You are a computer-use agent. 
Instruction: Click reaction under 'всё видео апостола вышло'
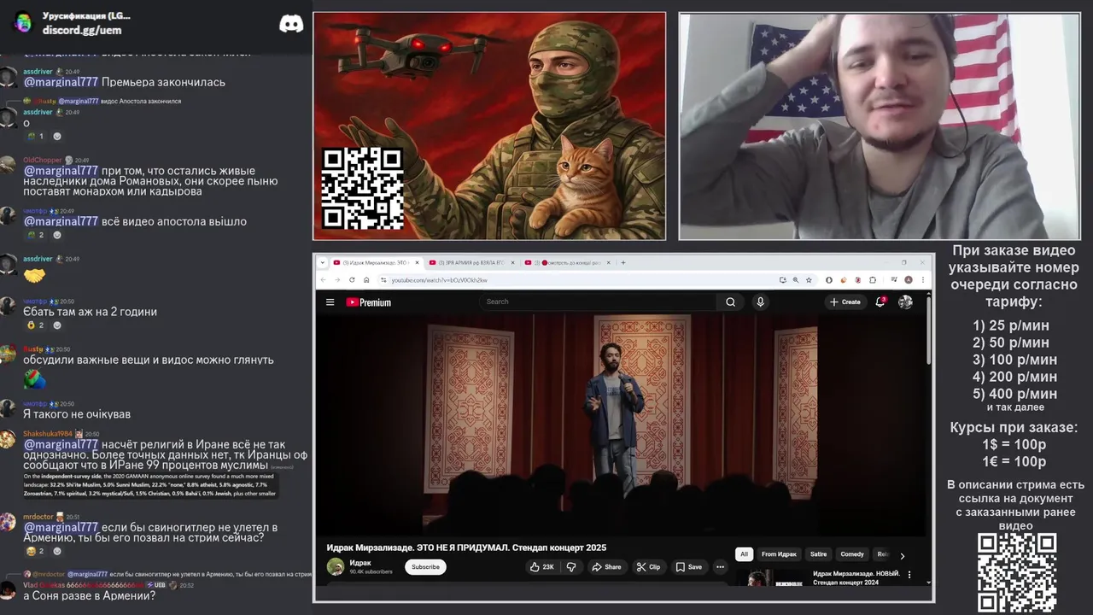coord(35,235)
